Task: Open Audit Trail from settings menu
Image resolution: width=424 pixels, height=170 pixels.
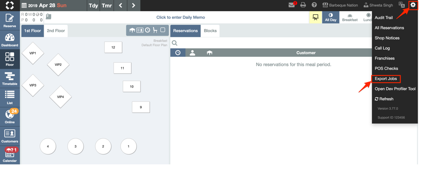Action: point(384,18)
